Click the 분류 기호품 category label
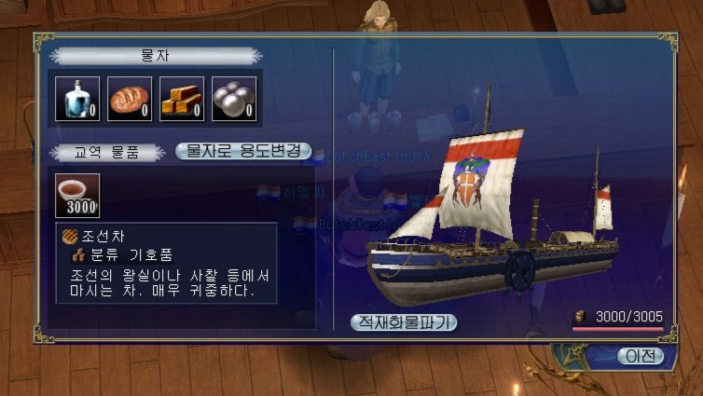Viewport: 703px width, 396px height. [x=131, y=255]
